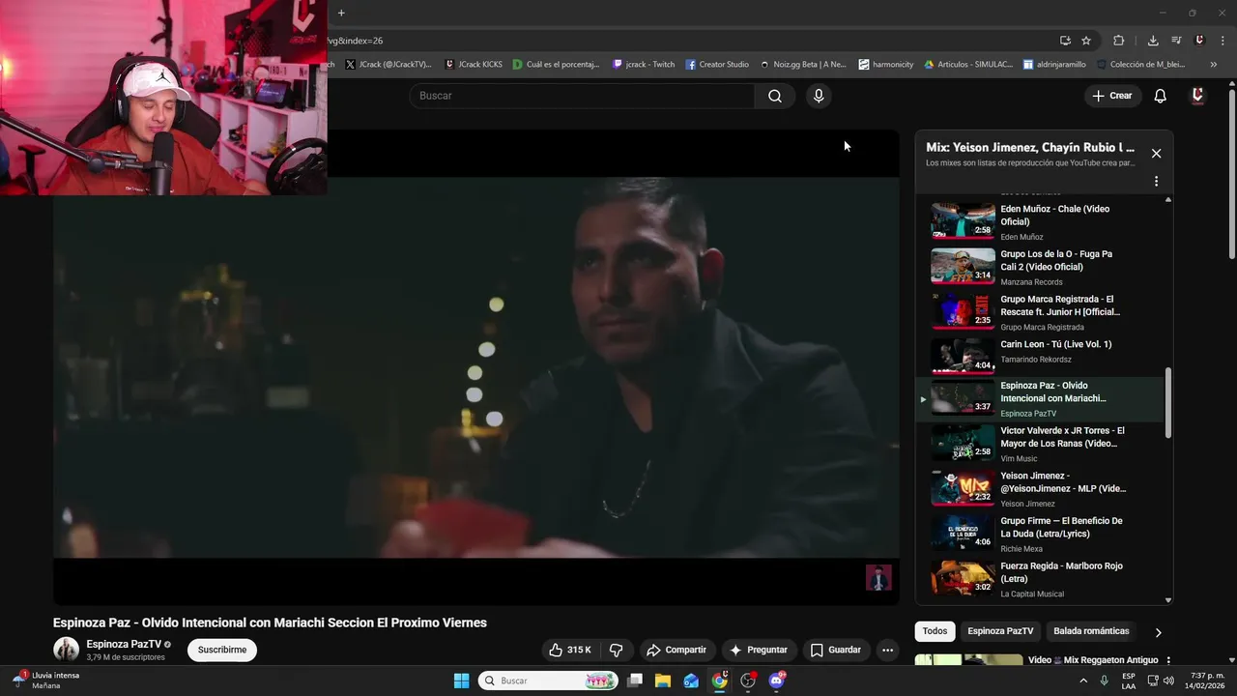Open the ESP LAA language switcher
This screenshot has height=696, width=1237.
[1129, 681]
